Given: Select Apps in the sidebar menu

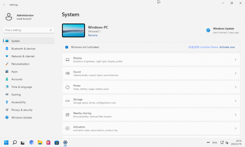Looking at the screenshot, I should (14, 72).
